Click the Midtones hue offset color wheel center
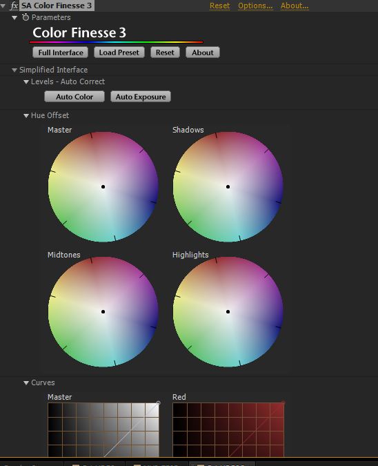The width and height of the screenshot is (378, 466). pos(103,312)
